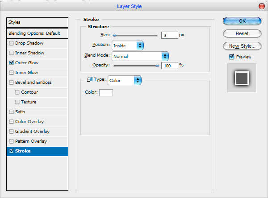Click the Opacity slider handle

(157, 66)
